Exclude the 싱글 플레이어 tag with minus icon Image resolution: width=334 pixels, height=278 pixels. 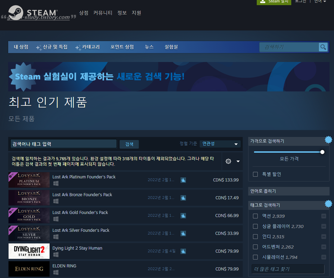[x=323, y=226]
